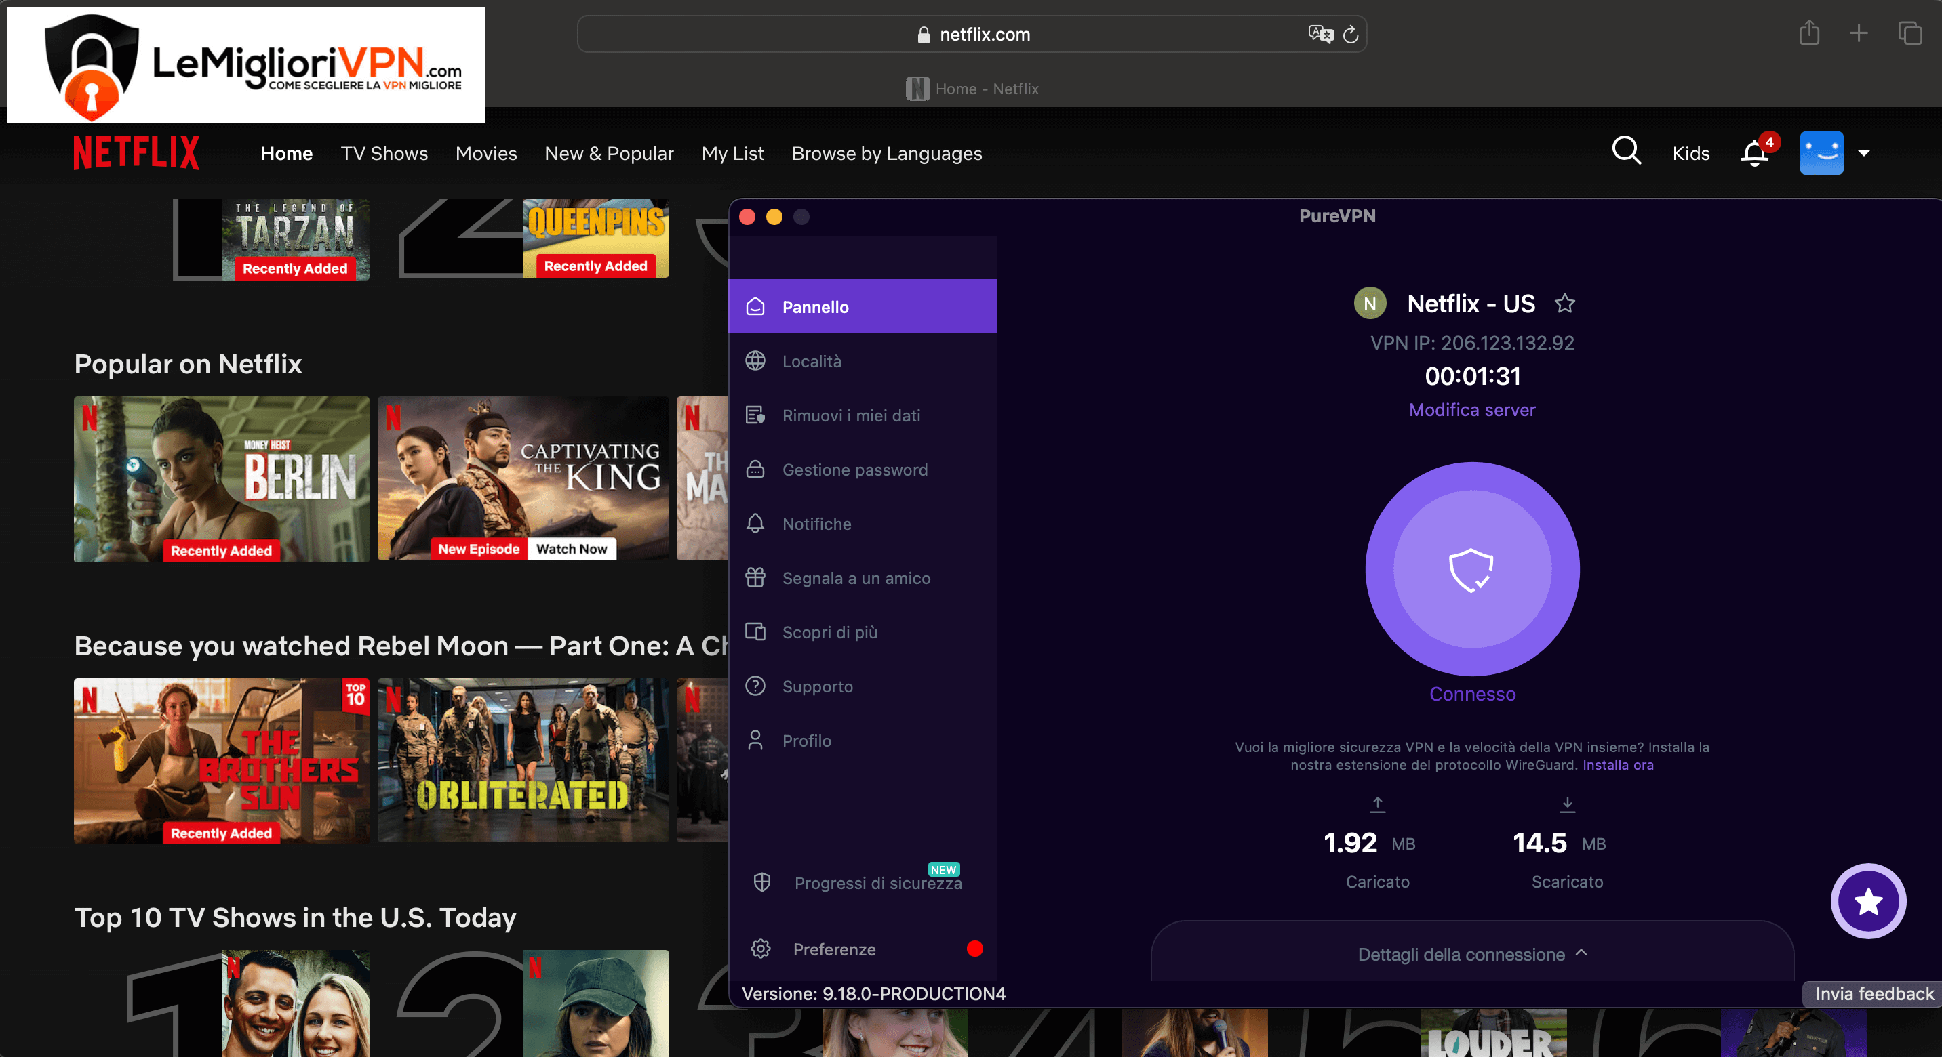Click the Modifica server link
The height and width of the screenshot is (1057, 1942).
point(1471,410)
